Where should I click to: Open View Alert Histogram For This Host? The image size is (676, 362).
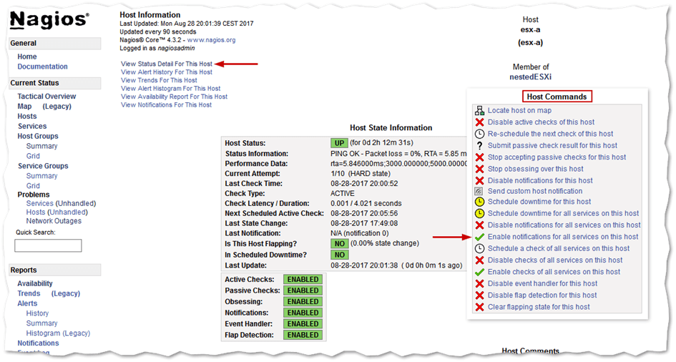tap(171, 88)
